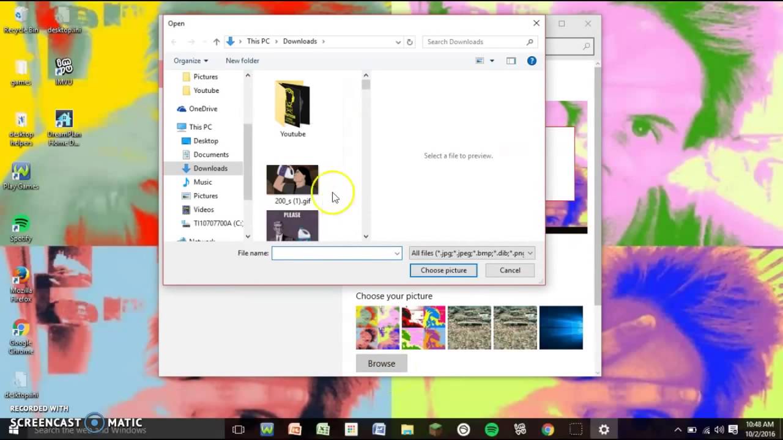Open File Explorer from the taskbar
The width and height of the screenshot is (783, 440).
[407, 430]
